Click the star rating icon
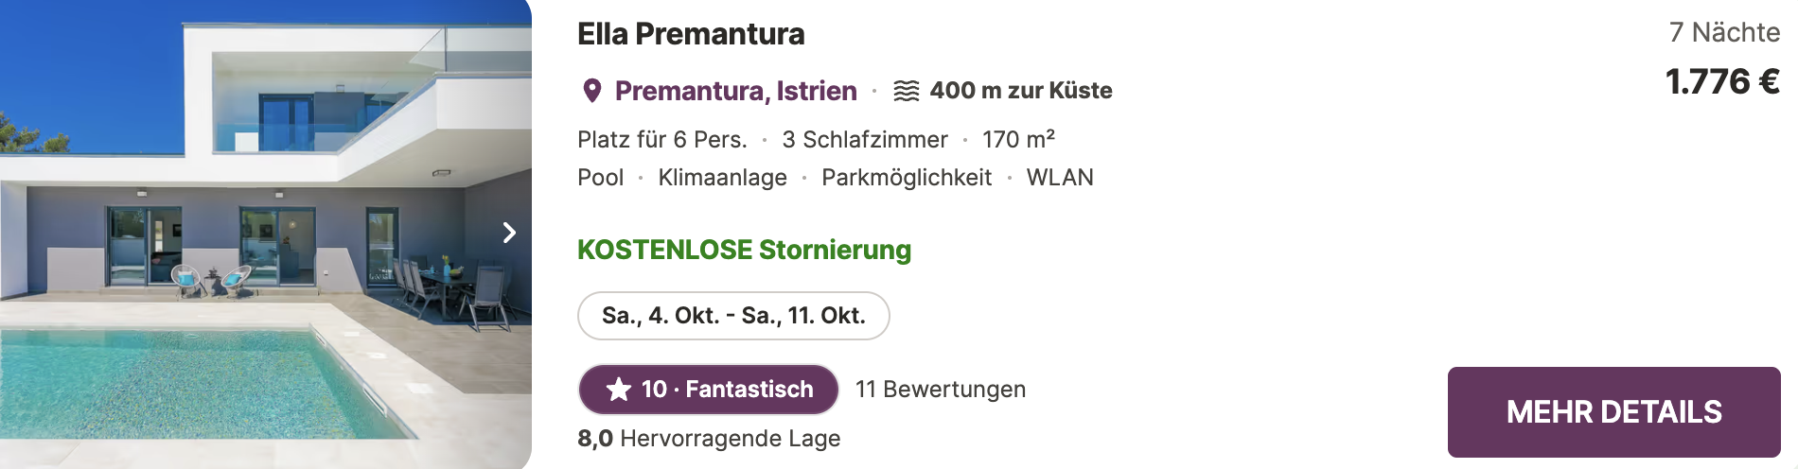The height and width of the screenshot is (469, 1798). pyautogui.click(x=619, y=390)
